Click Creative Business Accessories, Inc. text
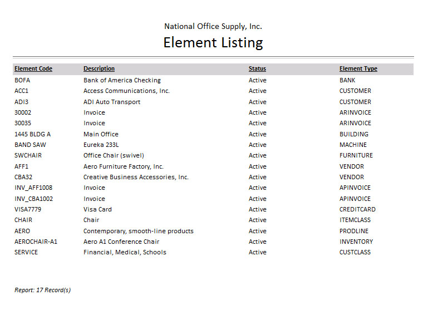 (136, 177)
